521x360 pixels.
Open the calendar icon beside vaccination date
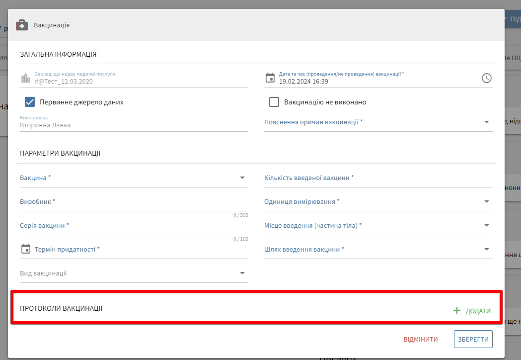pos(270,78)
